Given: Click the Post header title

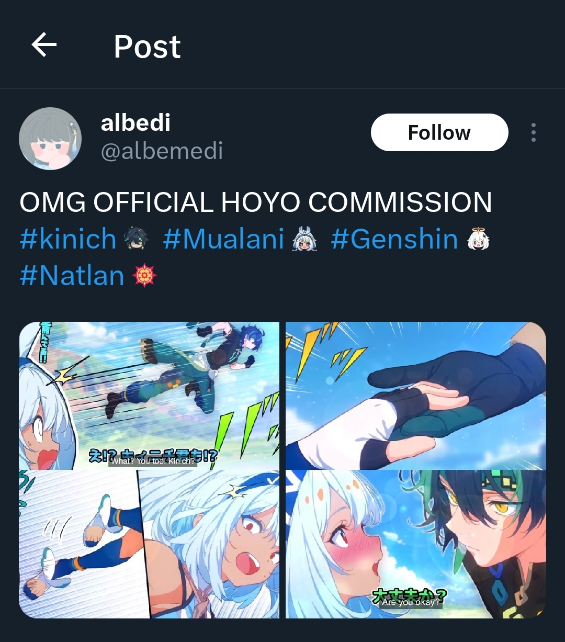Looking at the screenshot, I should (x=147, y=47).
